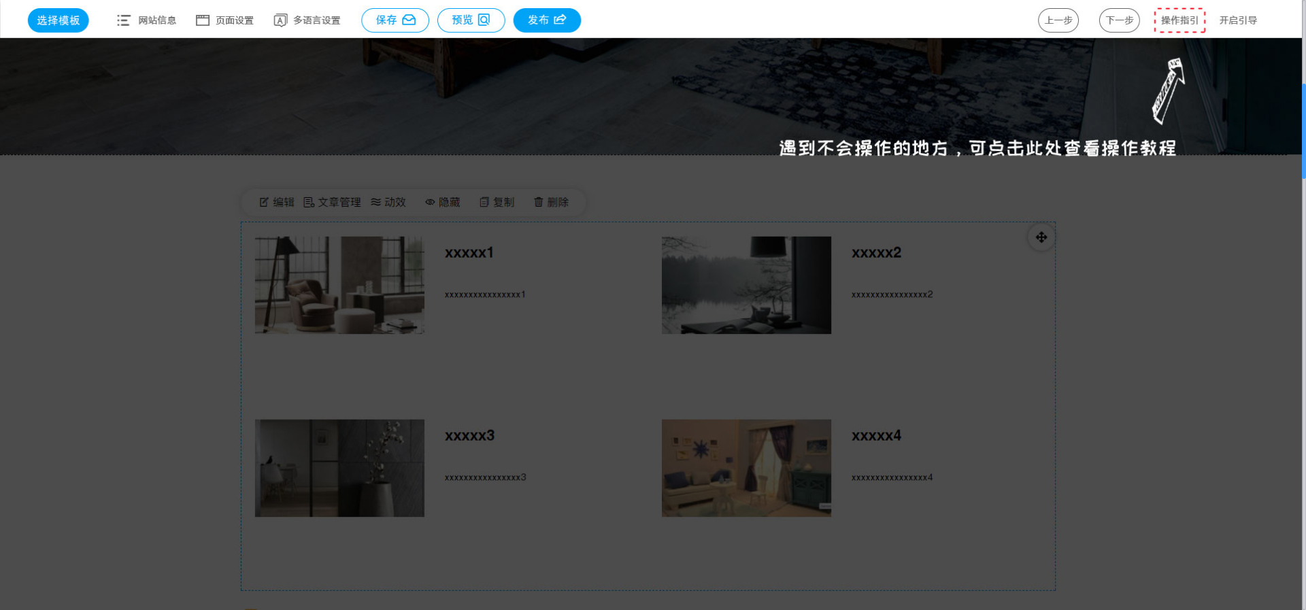Screen dimensions: 1306x610
Task: Click the Edit (编辑) pencil icon
Action: coord(265,203)
